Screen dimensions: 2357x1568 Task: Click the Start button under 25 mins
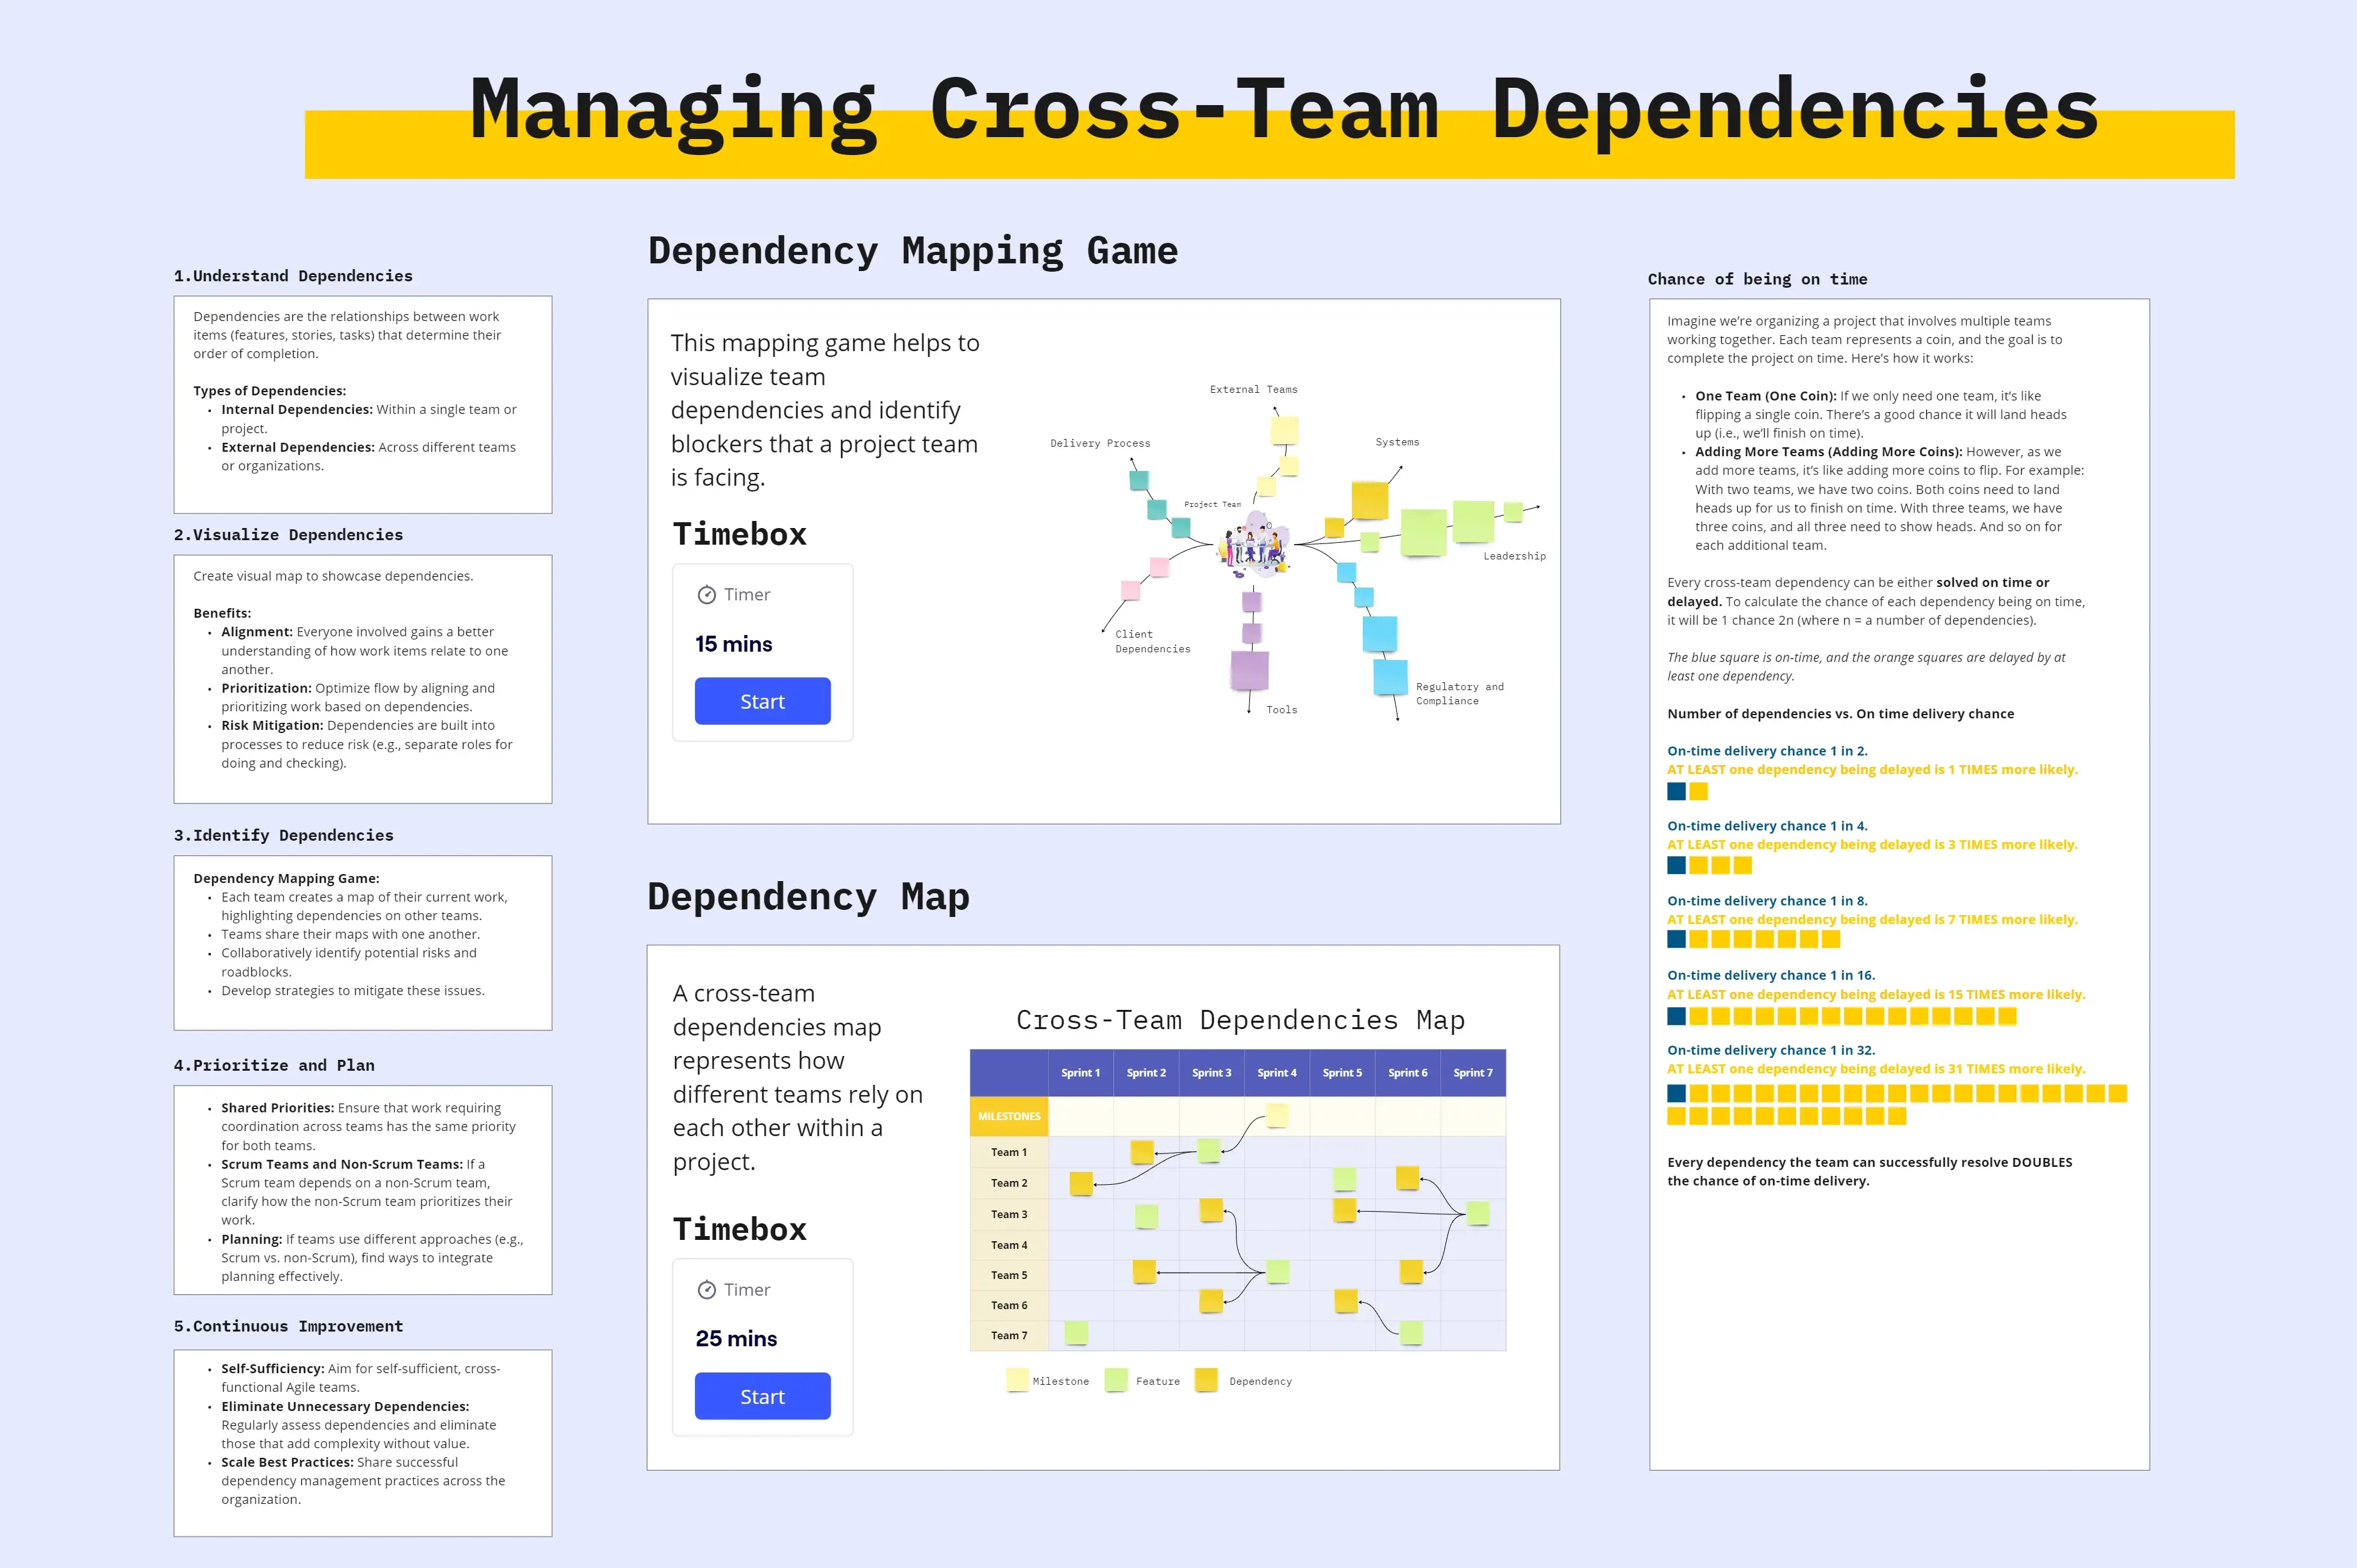(x=762, y=1396)
